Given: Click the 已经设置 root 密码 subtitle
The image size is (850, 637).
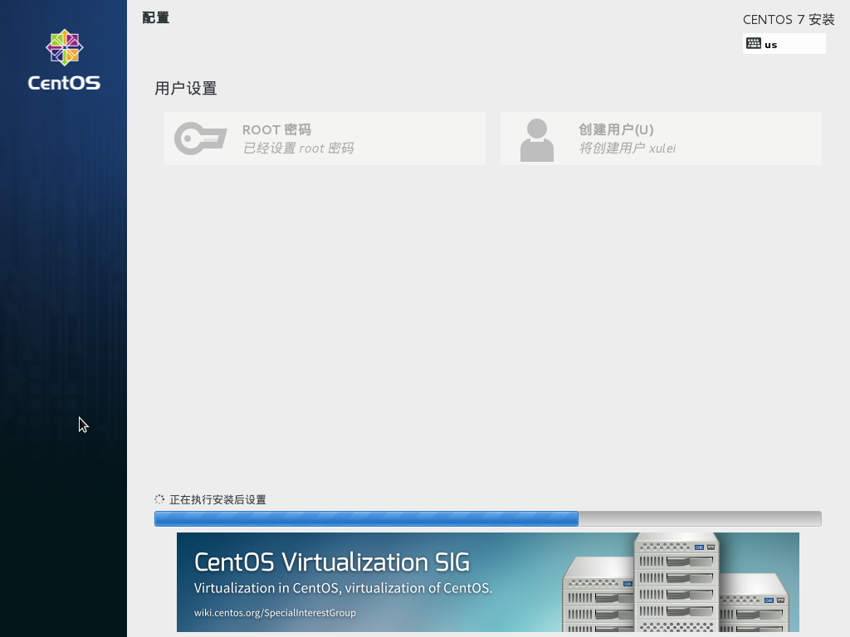Looking at the screenshot, I should 298,148.
